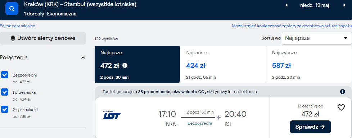The image size is (352, 138).
Task: Uncheck the 2+ przesiadki checkbox
Action: click(x=5, y=109)
